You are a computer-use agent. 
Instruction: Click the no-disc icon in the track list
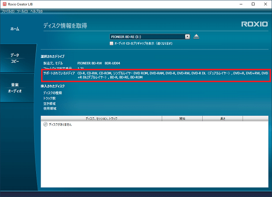point(45,124)
